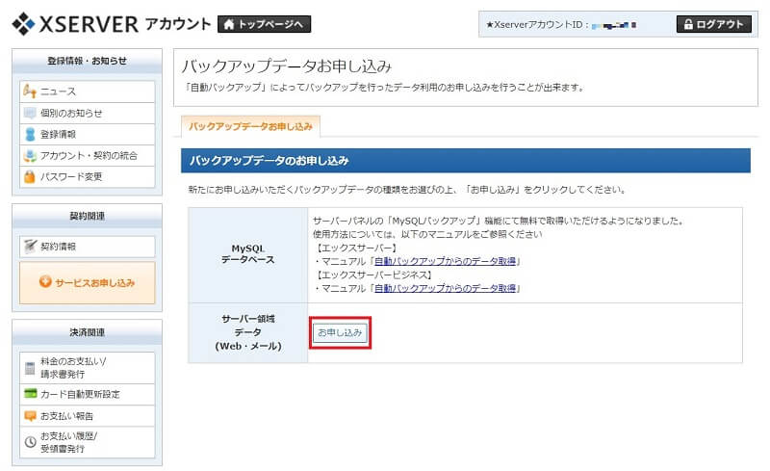The image size is (770, 471).
Task: Click the 契約情報 document icon
Action: 31,247
